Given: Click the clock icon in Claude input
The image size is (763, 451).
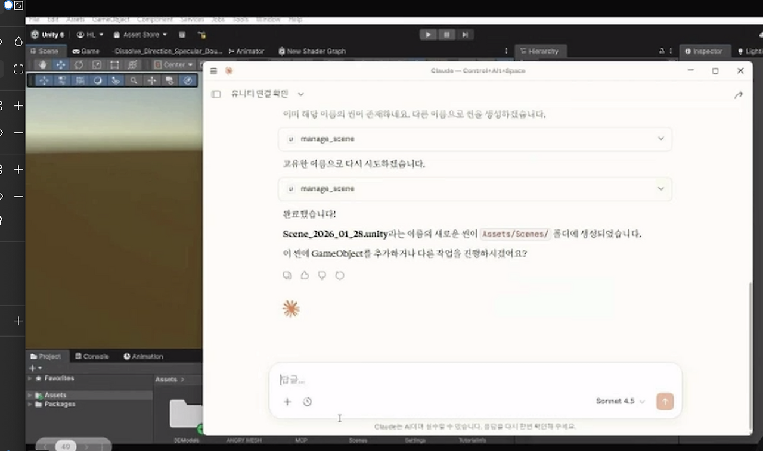Looking at the screenshot, I should click(x=307, y=402).
